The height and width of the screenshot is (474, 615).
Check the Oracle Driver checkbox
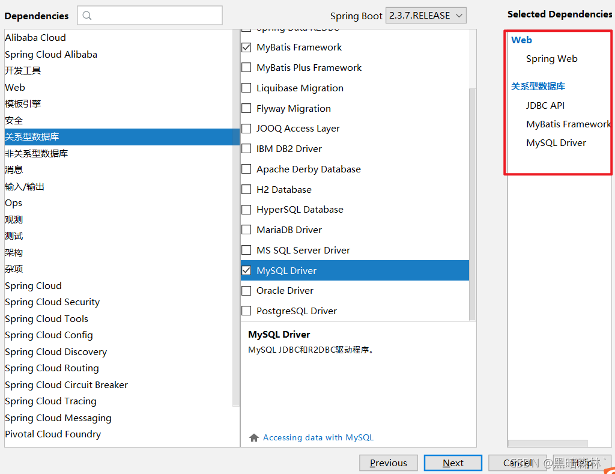246,291
